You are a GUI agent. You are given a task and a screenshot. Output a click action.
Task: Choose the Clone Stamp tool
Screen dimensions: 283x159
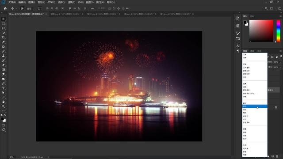(x=3, y=56)
